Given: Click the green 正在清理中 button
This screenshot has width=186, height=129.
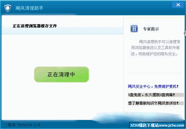Looking at the screenshot, I should point(61,74).
